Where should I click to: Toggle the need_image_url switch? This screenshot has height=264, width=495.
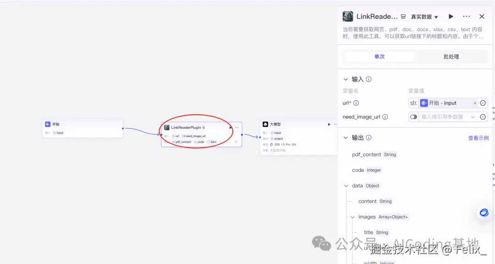pyautogui.click(x=413, y=117)
